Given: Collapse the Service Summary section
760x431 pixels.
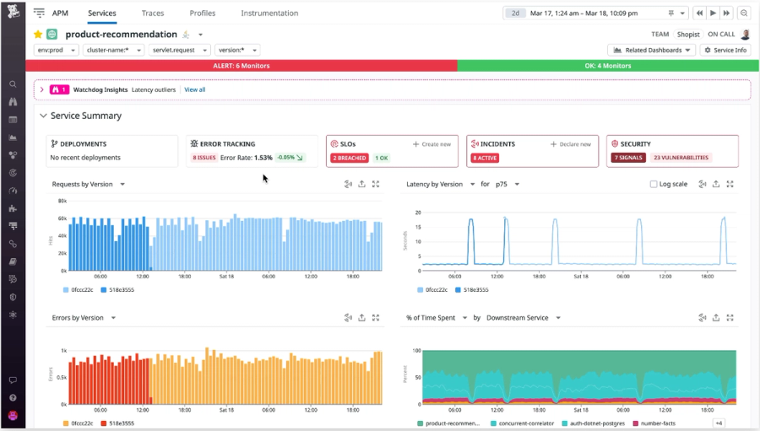Looking at the screenshot, I should pyautogui.click(x=43, y=116).
